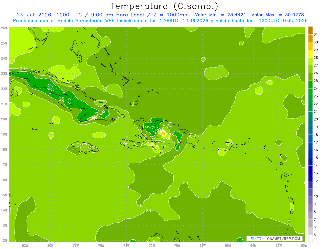Pick the teal legend swatch between 19 and 20
Screen dimensions: 323x249
point(310,123)
